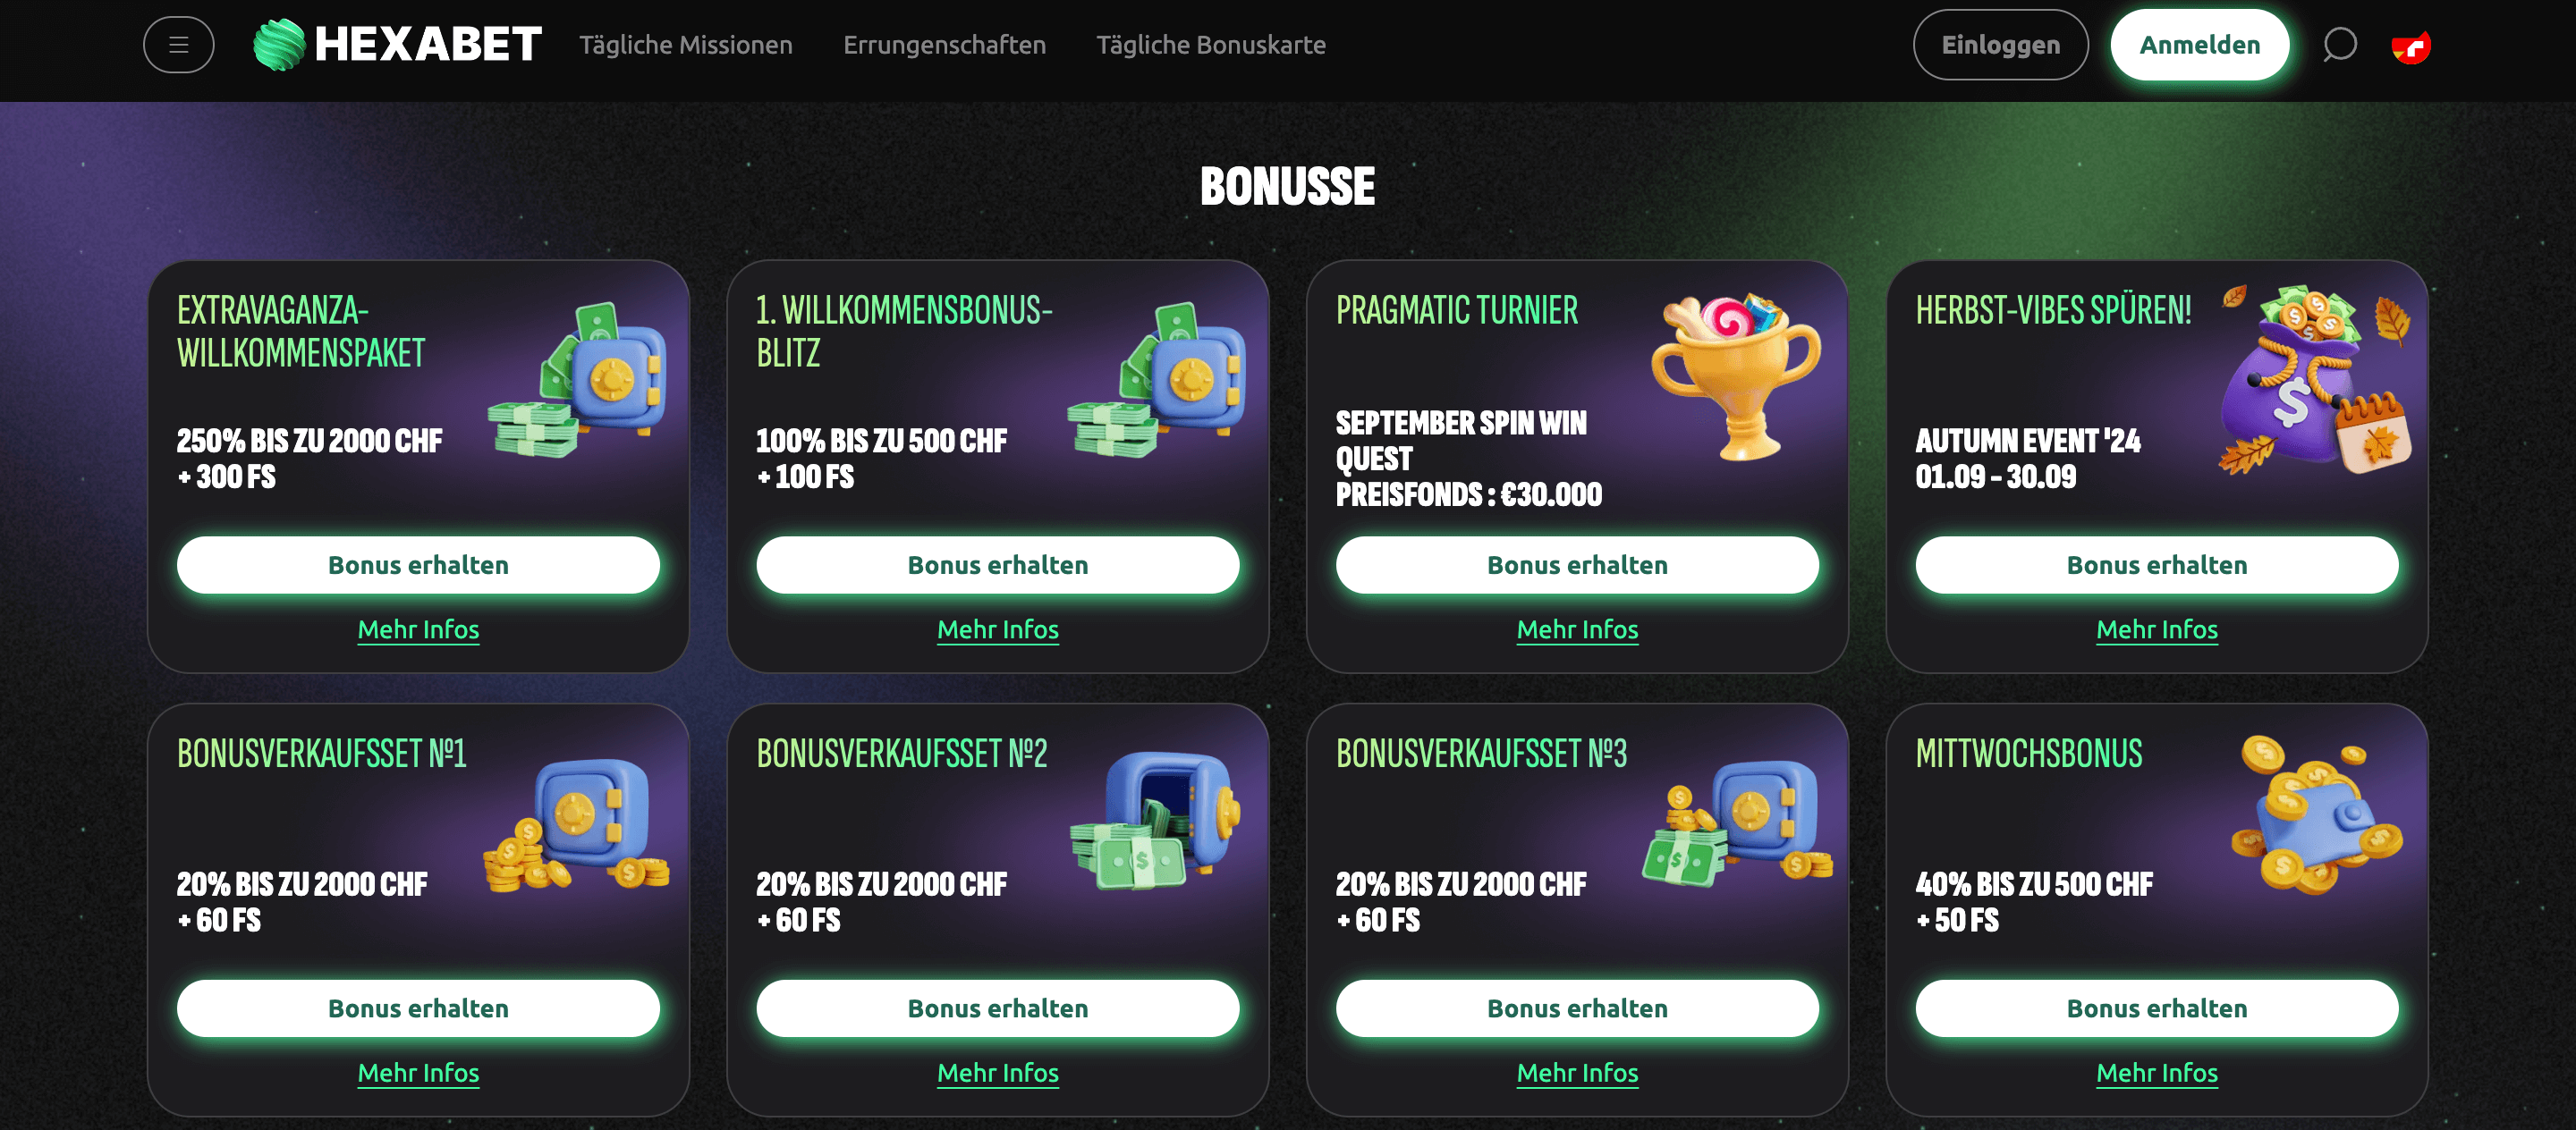View Mehr Infos for Herbst-Vibes Spüren

click(2156, 629)
